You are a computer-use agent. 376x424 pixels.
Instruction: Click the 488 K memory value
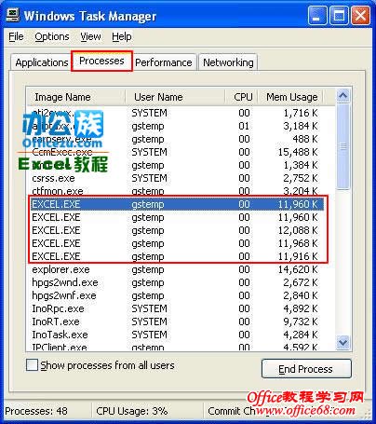[305, 139]
